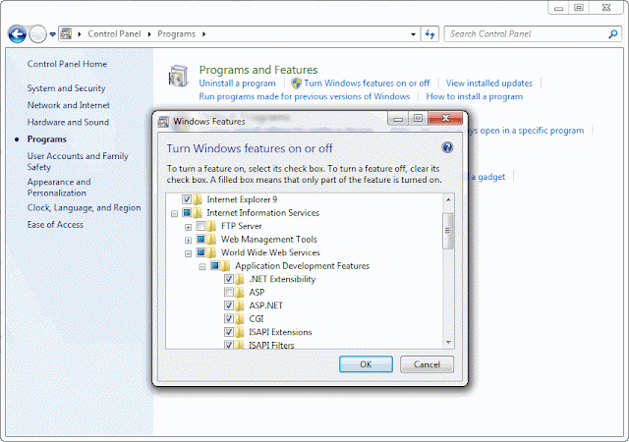Enable the FTP Server checkbox
629x442 pixels.
coord(200,226)
